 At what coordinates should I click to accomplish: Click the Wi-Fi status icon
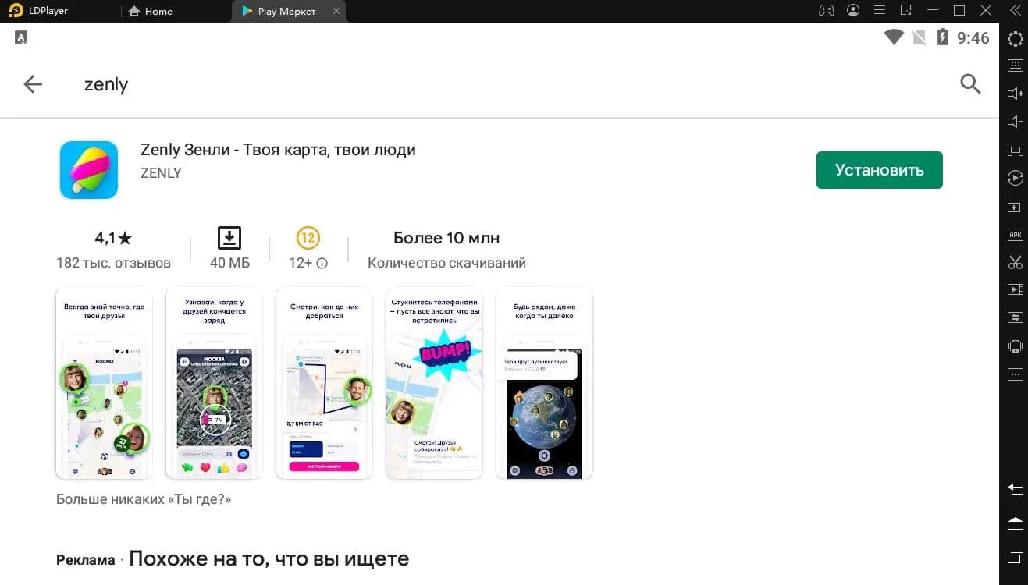(894, 37)
